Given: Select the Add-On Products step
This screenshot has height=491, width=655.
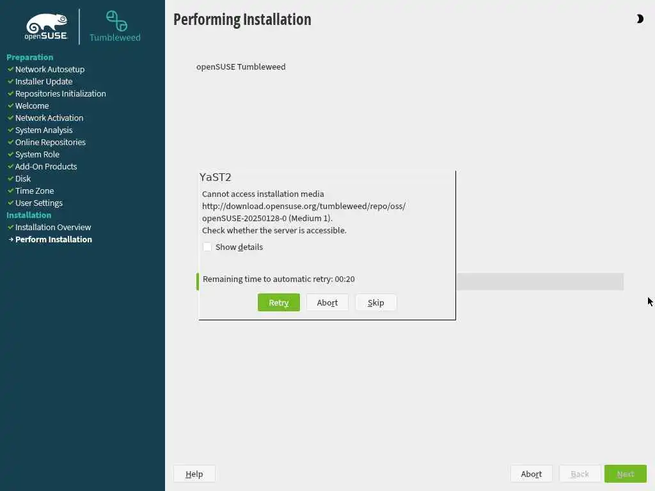Looking at the screenshot, I should 46,166.
